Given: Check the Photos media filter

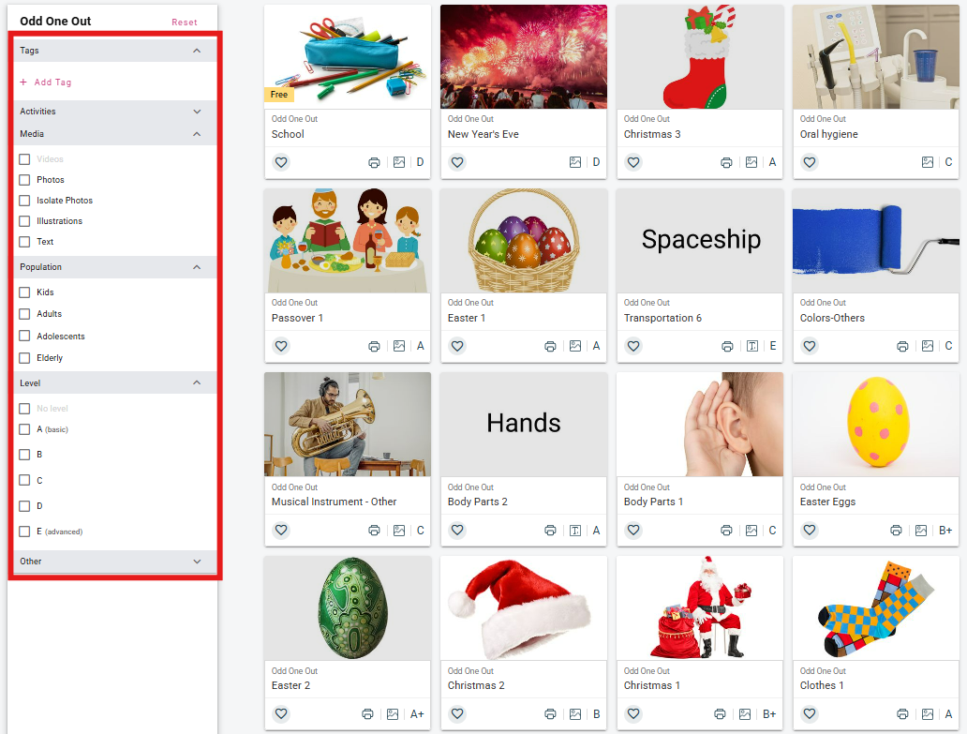Looking at the screenshot, I should (24, 179).
